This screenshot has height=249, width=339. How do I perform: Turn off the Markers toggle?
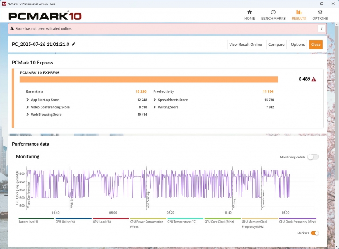pyautogui.click(x=315, y=233)
